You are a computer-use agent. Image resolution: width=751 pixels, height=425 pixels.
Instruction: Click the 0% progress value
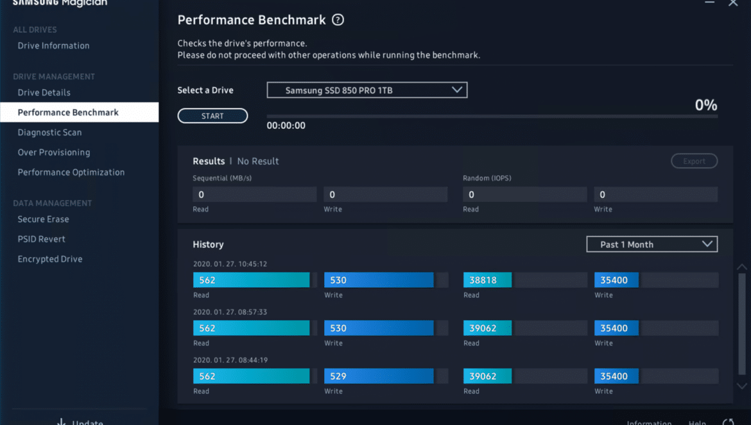pos(706,105)
